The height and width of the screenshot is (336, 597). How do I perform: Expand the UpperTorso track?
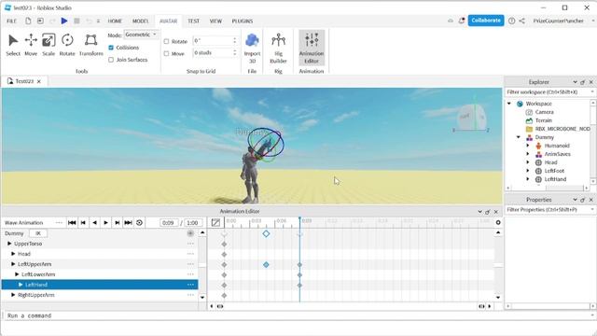pyautogui.click(x=9, y=244)
